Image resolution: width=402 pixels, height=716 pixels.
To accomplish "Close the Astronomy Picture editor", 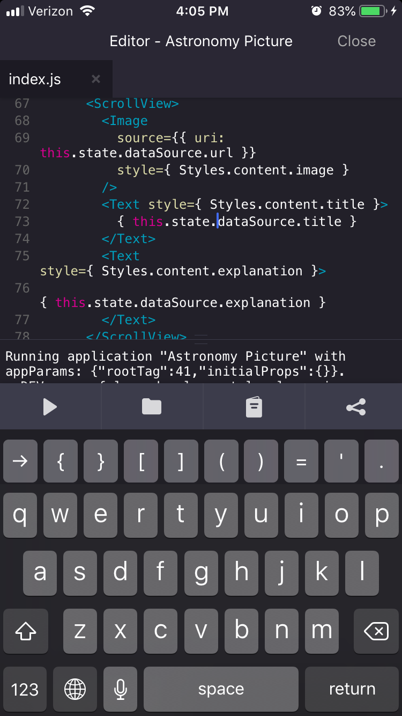I will coord(356,41).
